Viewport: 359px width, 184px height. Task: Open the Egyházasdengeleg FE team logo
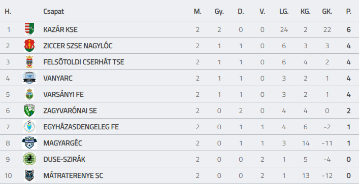tap(29, 127)
